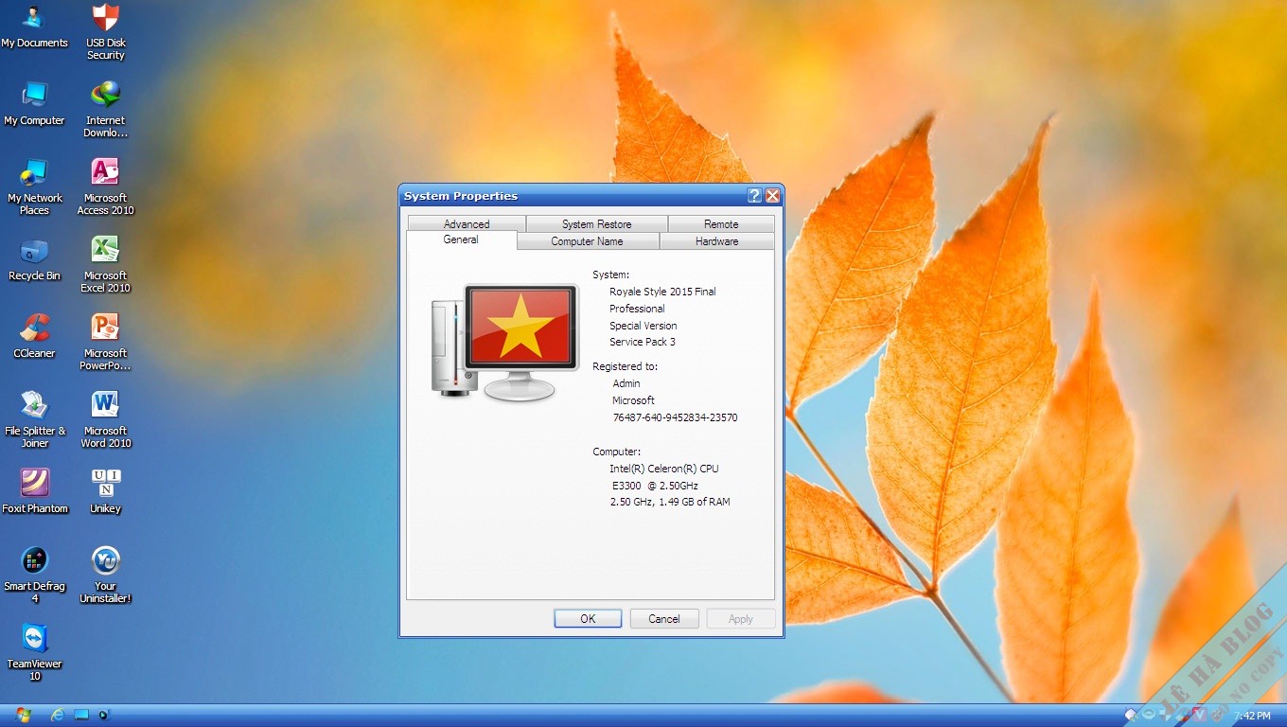Click the product ID 76487-640-9452834-23570
1287x727 pixels.
coord(675,417)
